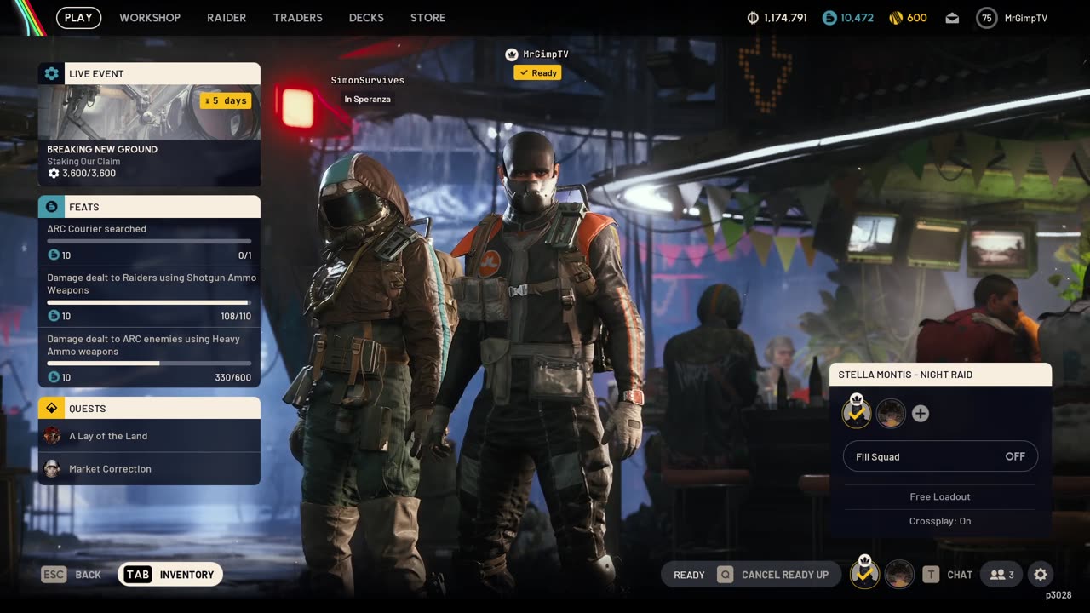Select the Shotgun Ammo Weapons damage feat
Image resolution: width=1090 pixels, height=613 pixels.
click(x=149, y=296)
